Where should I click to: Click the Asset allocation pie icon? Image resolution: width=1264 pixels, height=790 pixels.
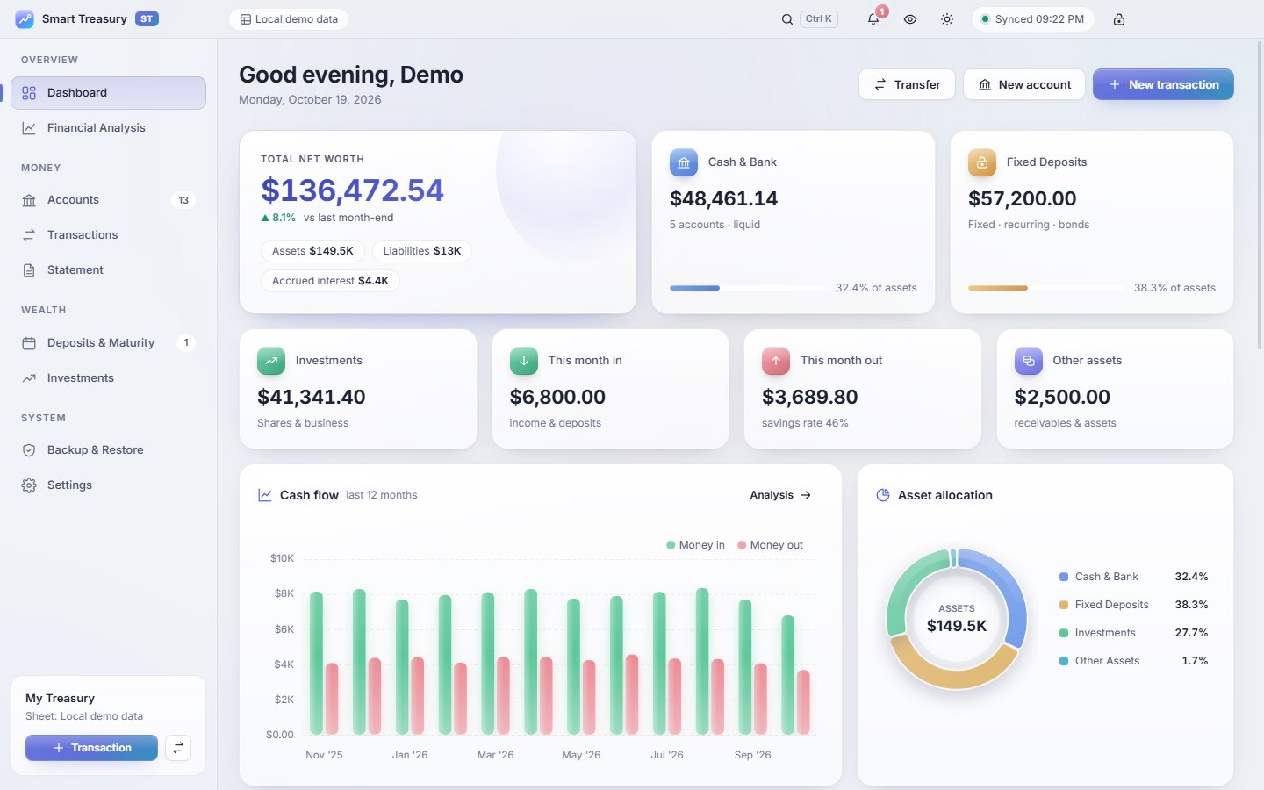tap(883, 495)
